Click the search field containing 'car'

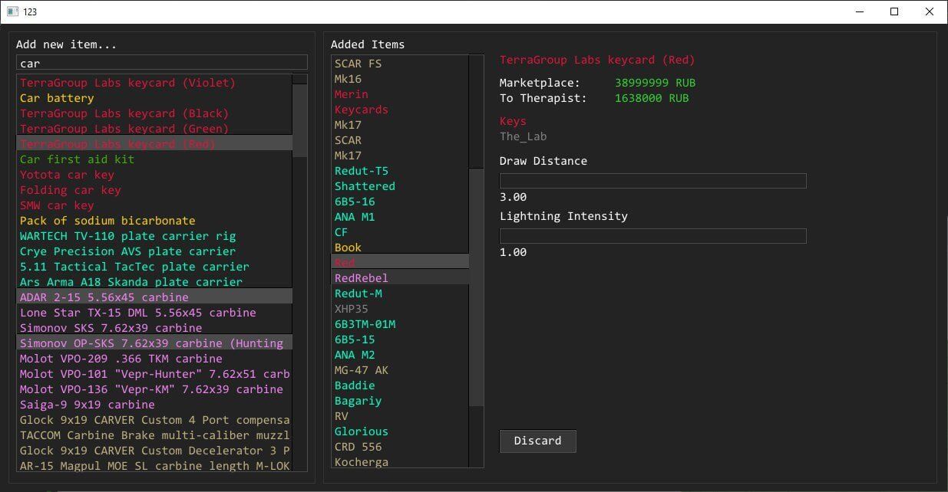click(161, 63)
